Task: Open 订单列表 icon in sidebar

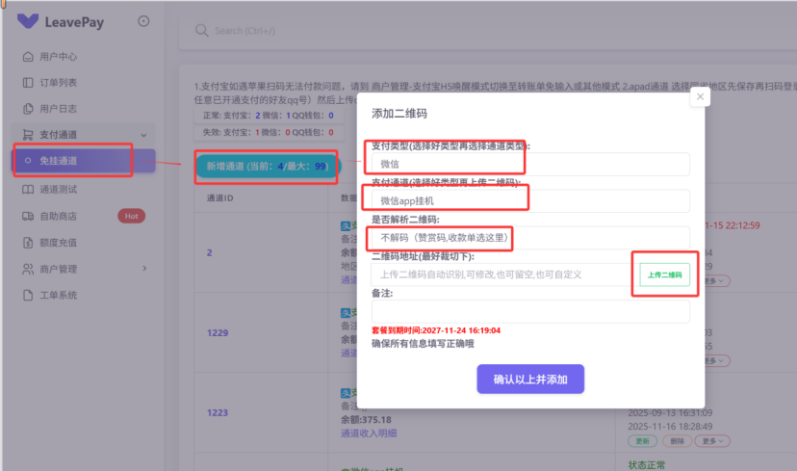Action: pos(28,83)
